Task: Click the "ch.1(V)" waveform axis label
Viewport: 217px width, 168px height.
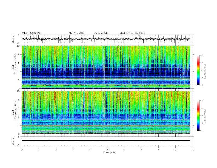Action: tap(13, 39)
